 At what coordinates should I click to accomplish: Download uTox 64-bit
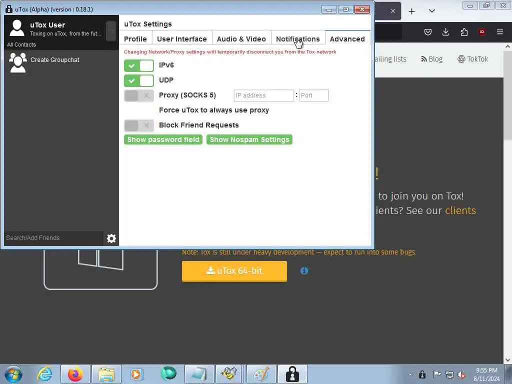click(x=234, y=271)
